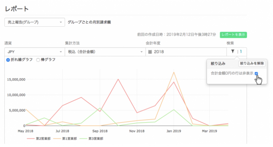The height and width of the screenshot is (147, 273).
Task: Toggle 第2営業部 legend entry
Action: tap(39, 139)
